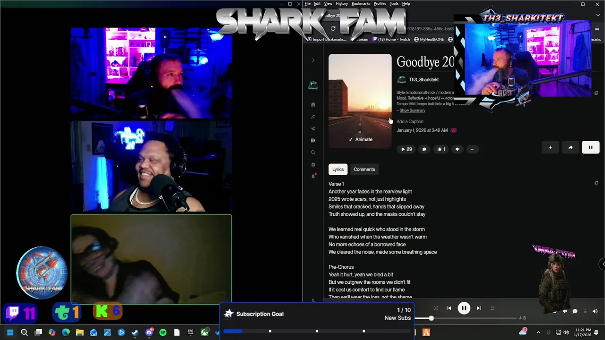Image resolution: width=605 pixels, height=340 pixels.
Task: Switch to the Lyrics tab
Action: click(338, 170)
